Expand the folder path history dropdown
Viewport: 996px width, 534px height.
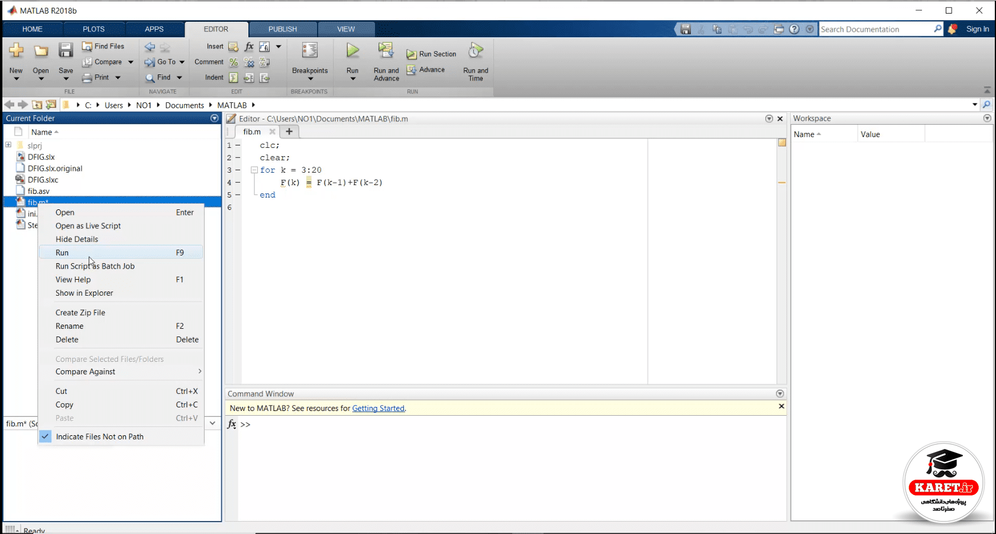pyautogui.click(x=975, y=105)
